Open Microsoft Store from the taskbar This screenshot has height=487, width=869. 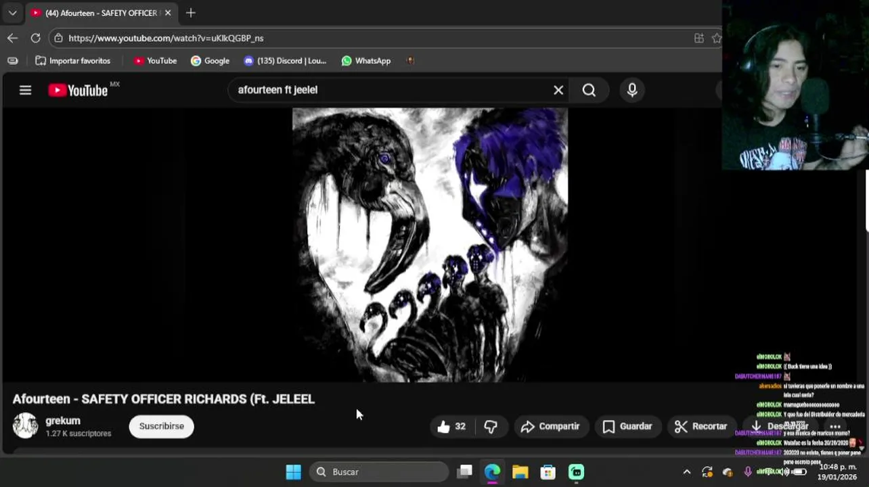(x=548, y=471)
